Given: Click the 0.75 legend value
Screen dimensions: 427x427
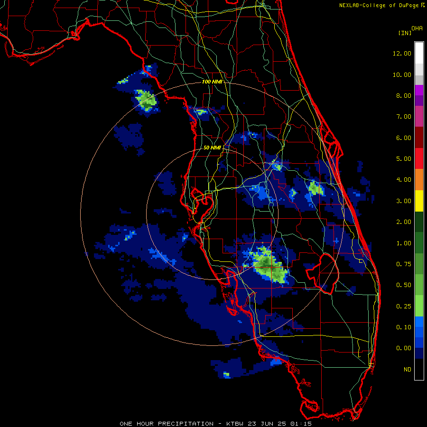Looking at the screenshot, I should point(404,264).
